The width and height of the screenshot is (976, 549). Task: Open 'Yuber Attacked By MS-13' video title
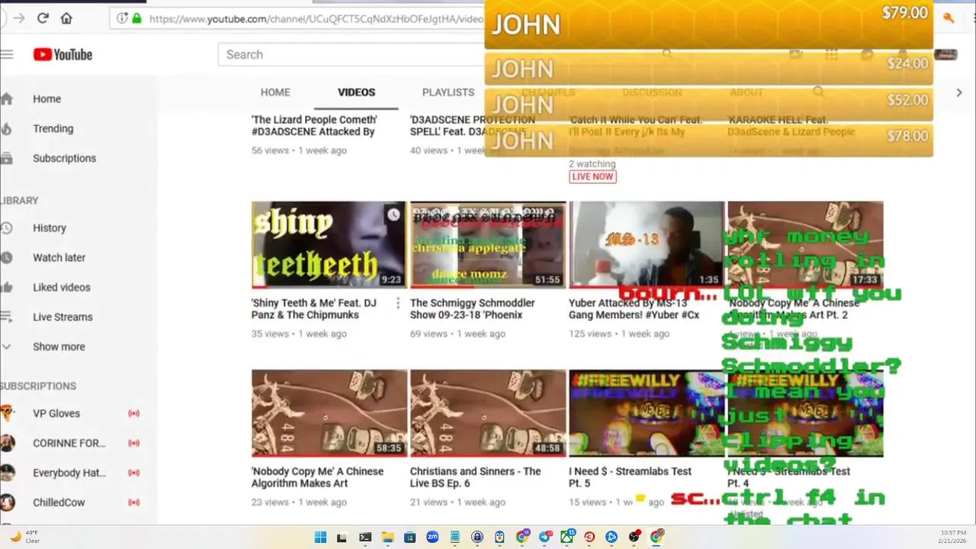coord(634,309)
